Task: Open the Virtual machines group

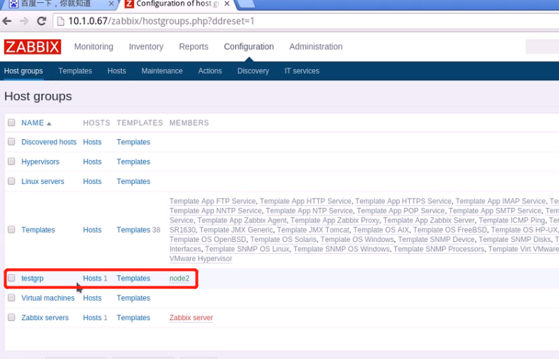Action: tap(48, 298)
